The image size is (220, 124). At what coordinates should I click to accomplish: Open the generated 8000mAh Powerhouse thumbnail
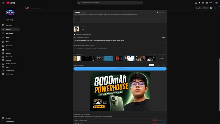tap(120, 91)
